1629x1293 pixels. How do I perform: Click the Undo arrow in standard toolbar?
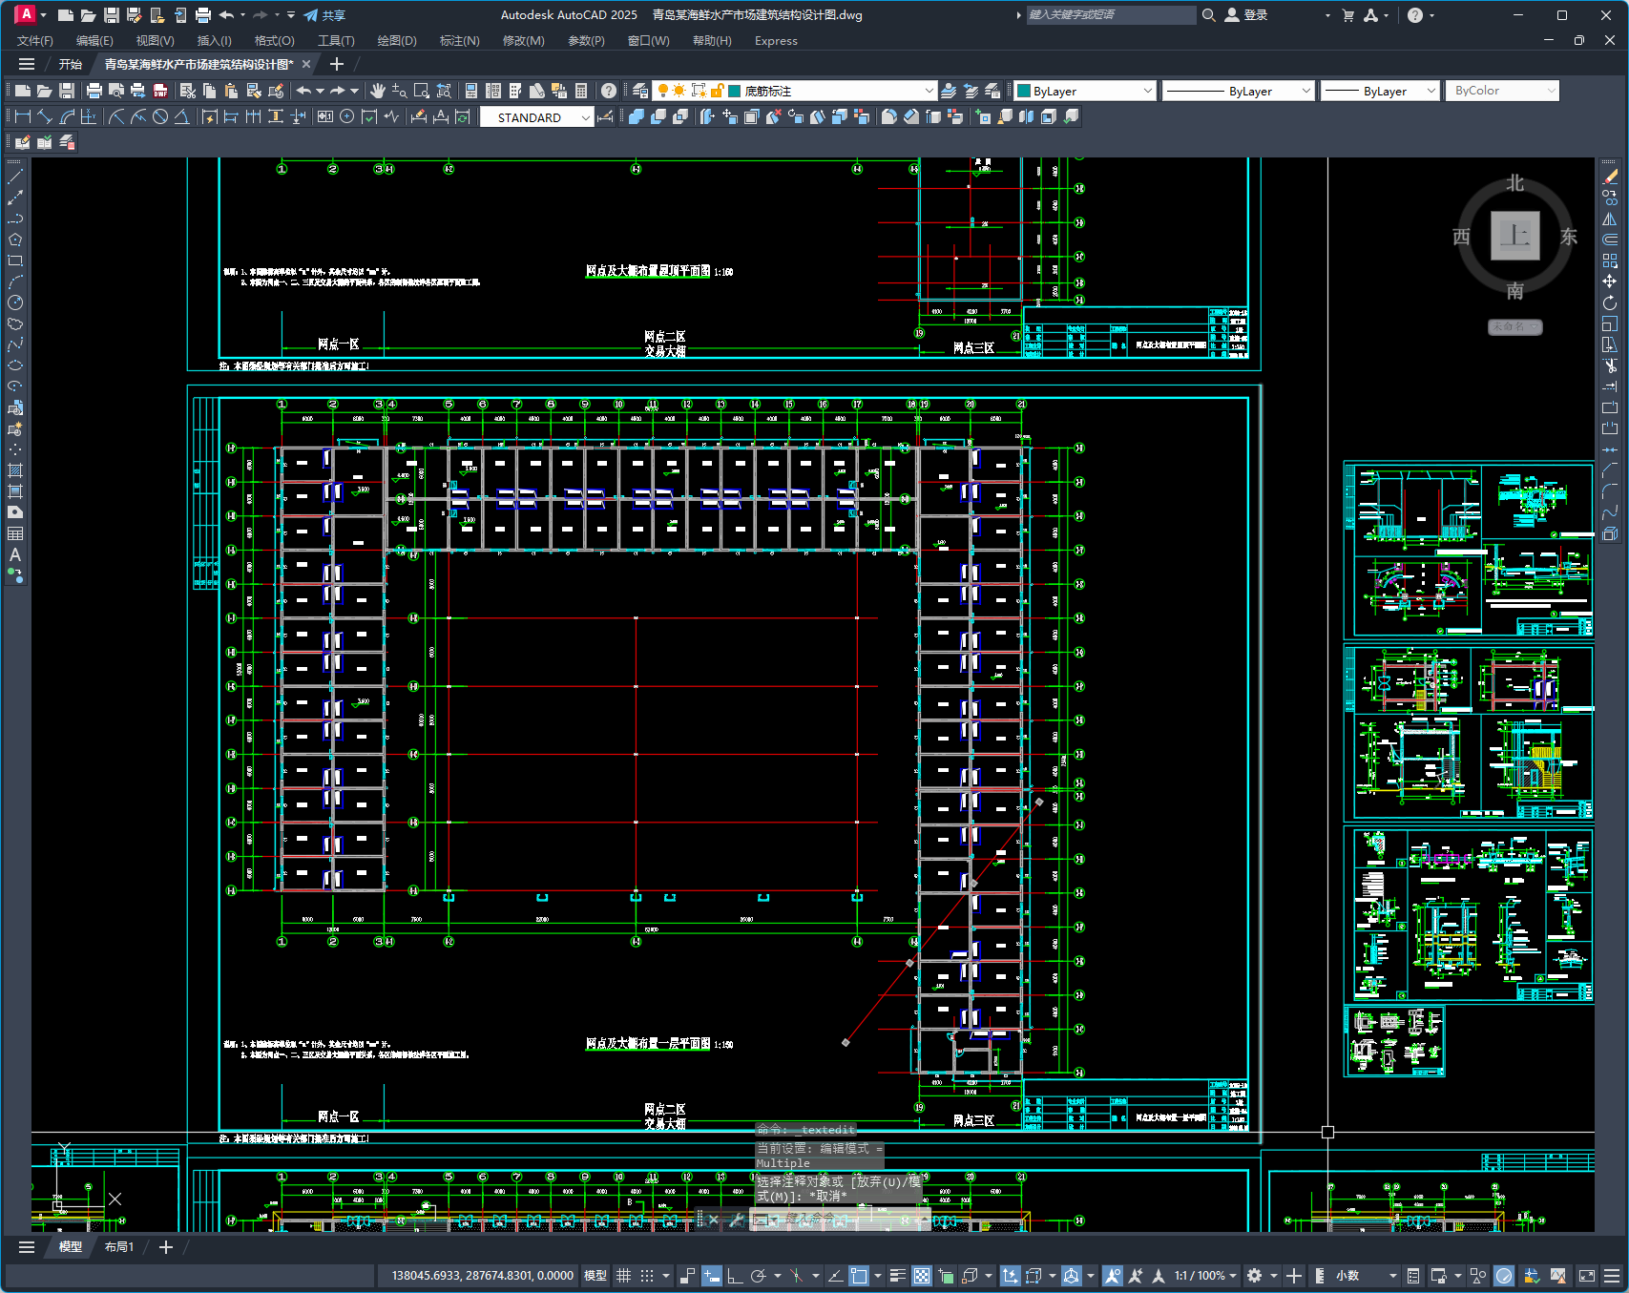pos(303,91)
